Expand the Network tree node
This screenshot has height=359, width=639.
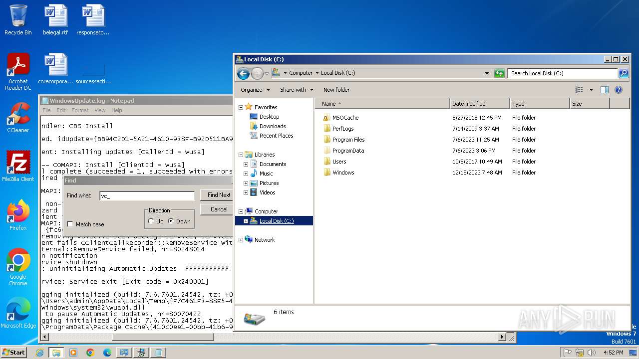click(241, 240)
